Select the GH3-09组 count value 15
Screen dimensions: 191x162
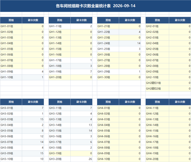(33, 153)
